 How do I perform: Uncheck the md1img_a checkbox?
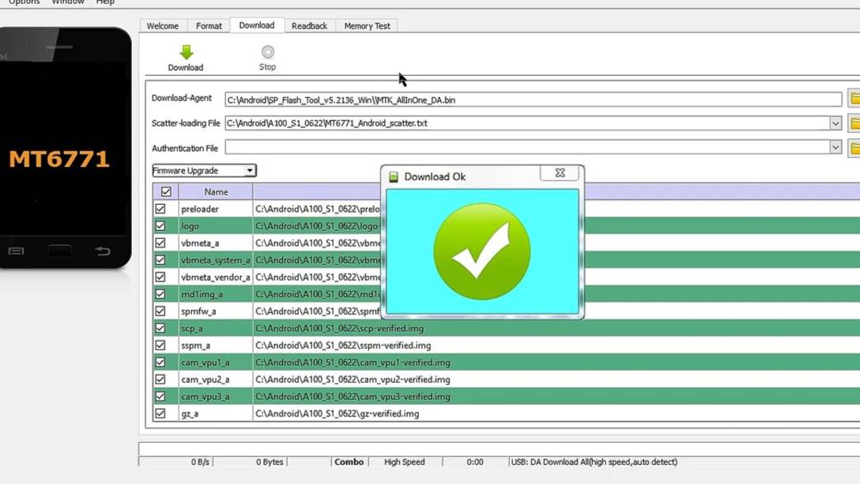click(x=160, y=293)
